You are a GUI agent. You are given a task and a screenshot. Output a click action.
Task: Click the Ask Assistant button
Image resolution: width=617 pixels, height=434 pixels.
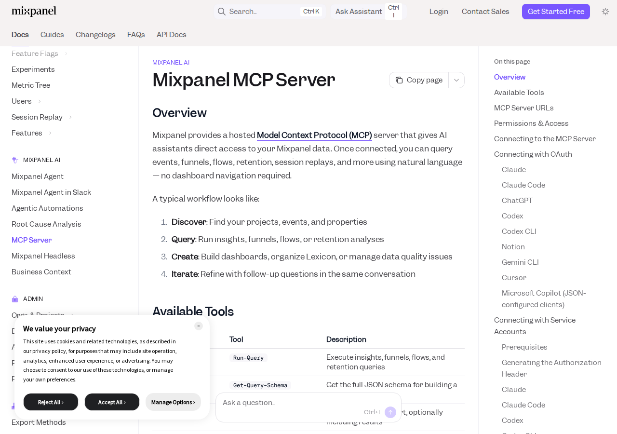pos(369,12)
